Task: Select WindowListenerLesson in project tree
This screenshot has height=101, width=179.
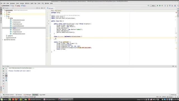Action: click(19, 34)
